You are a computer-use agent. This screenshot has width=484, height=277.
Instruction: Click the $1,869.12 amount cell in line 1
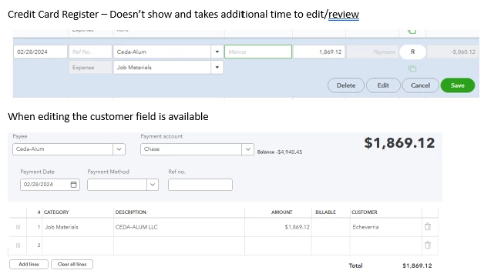click(x=278, y=227)
